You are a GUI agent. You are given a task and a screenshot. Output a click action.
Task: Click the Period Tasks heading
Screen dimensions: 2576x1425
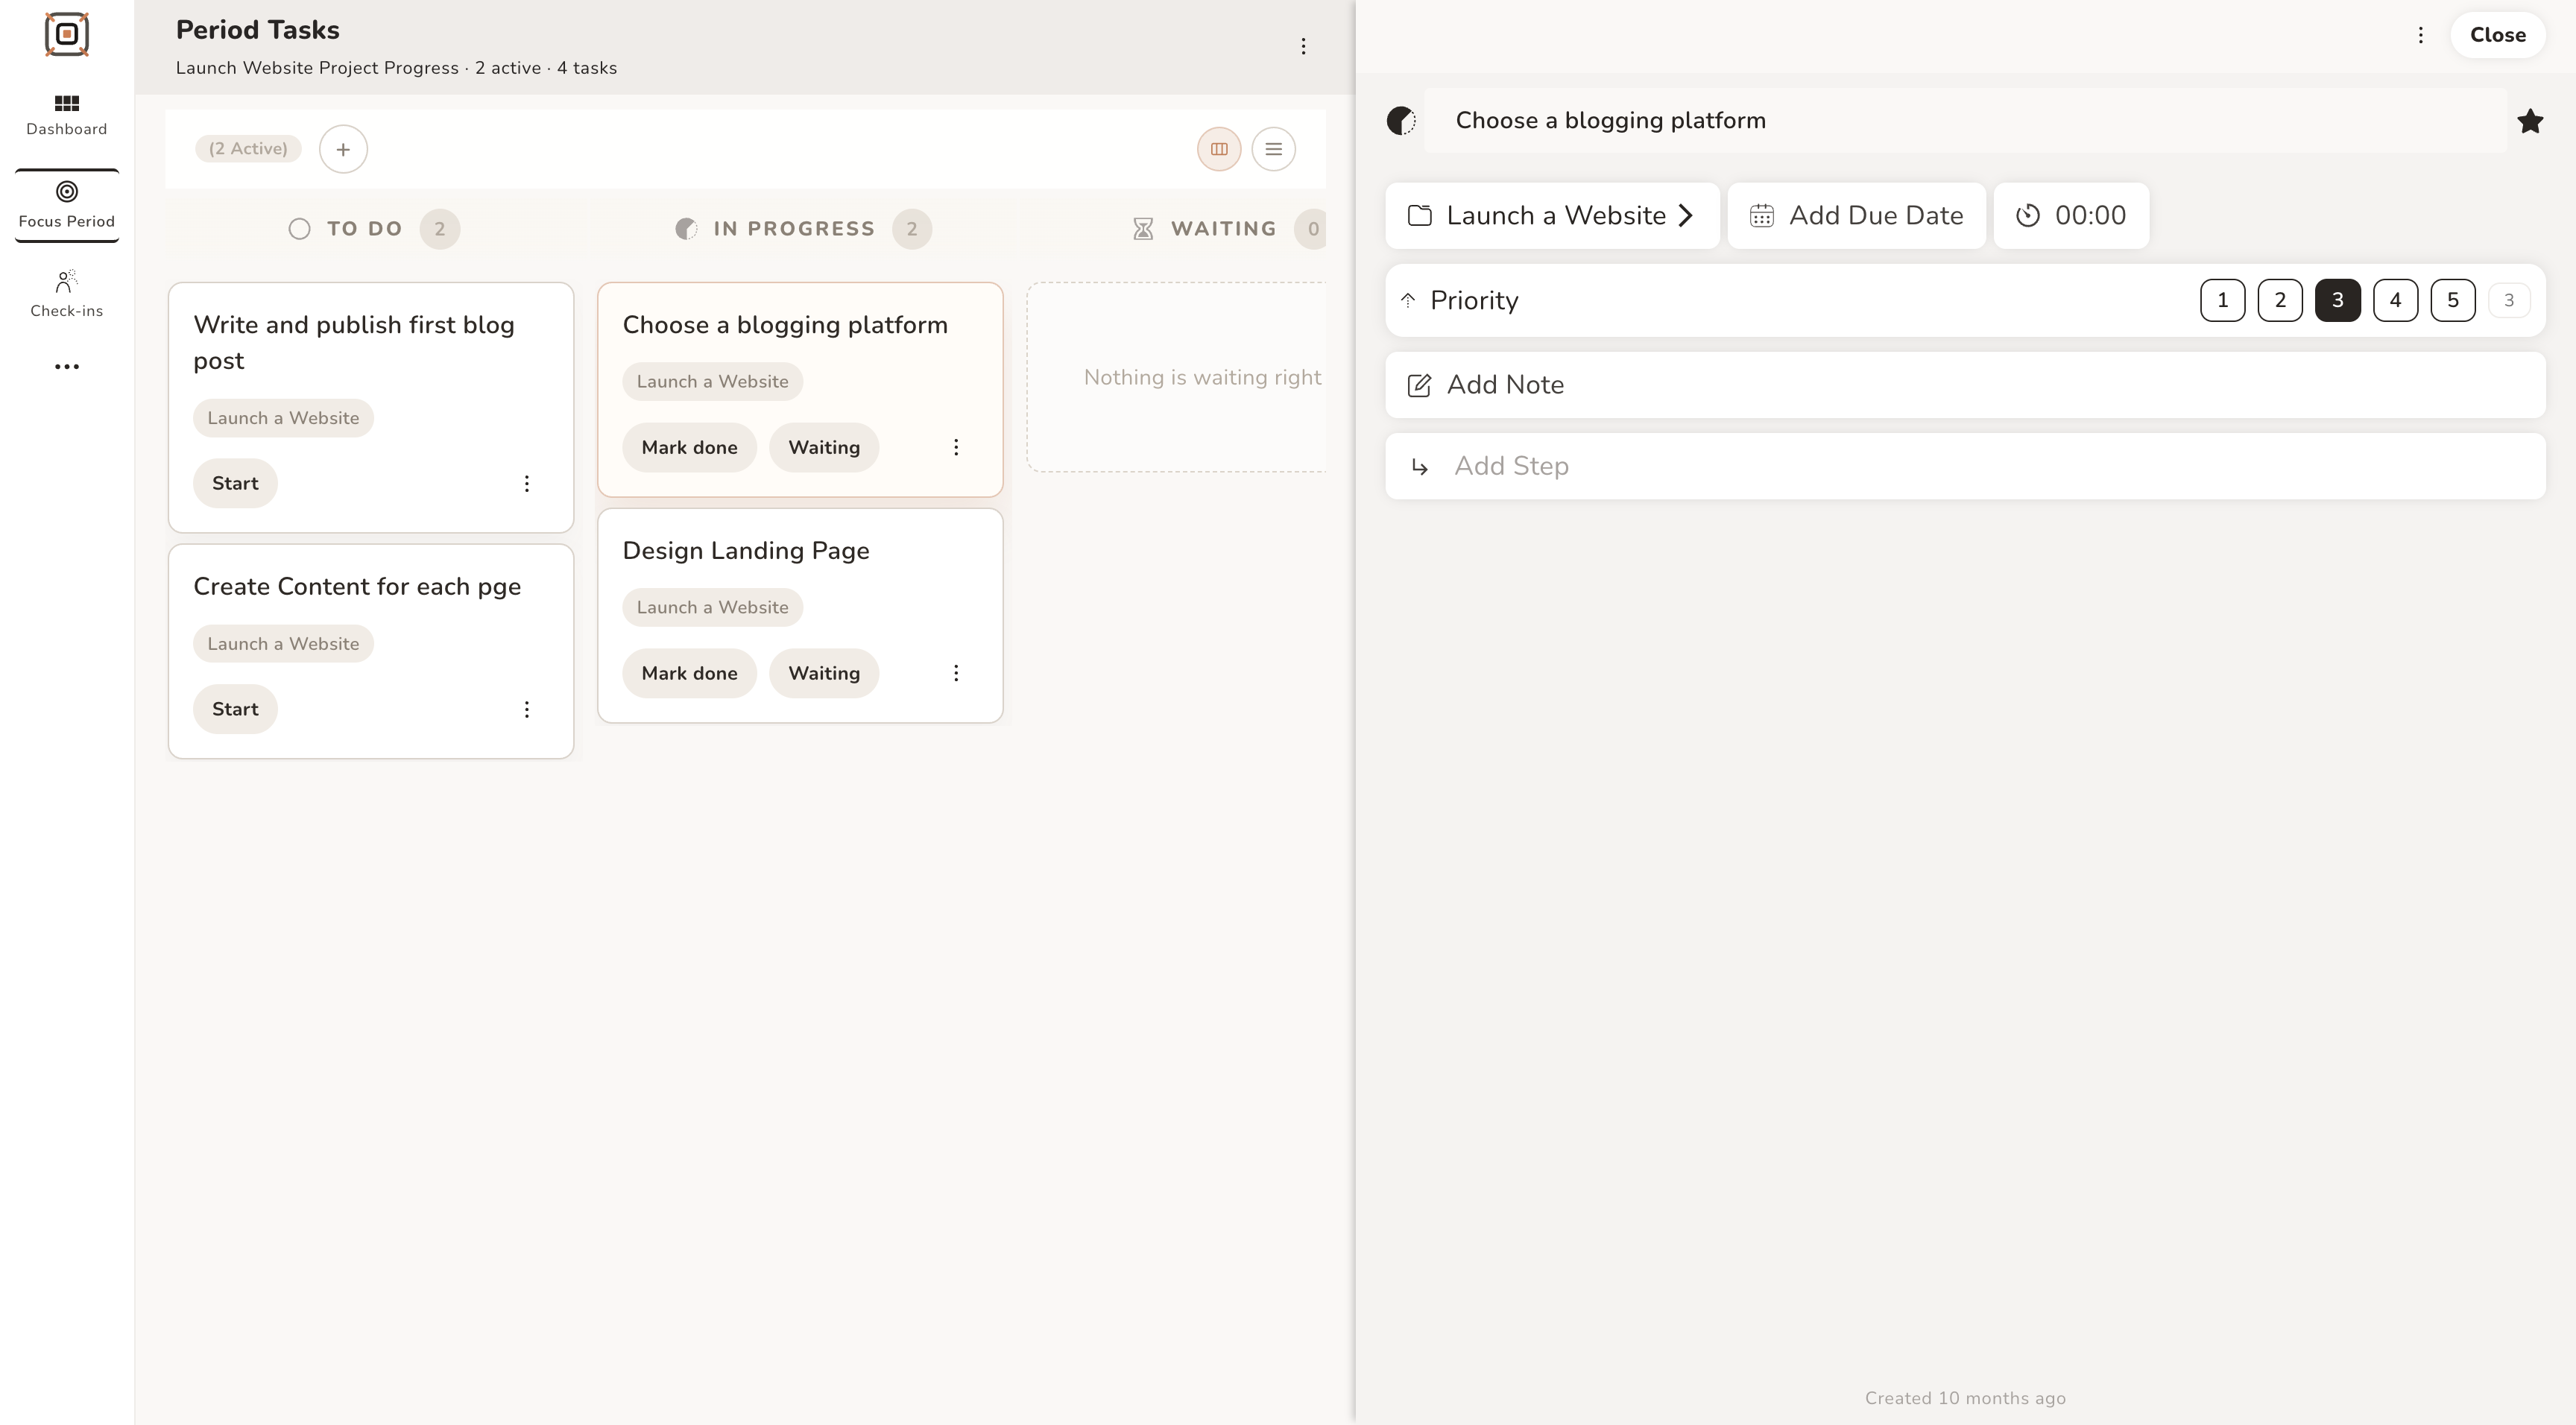click(258, 30)
